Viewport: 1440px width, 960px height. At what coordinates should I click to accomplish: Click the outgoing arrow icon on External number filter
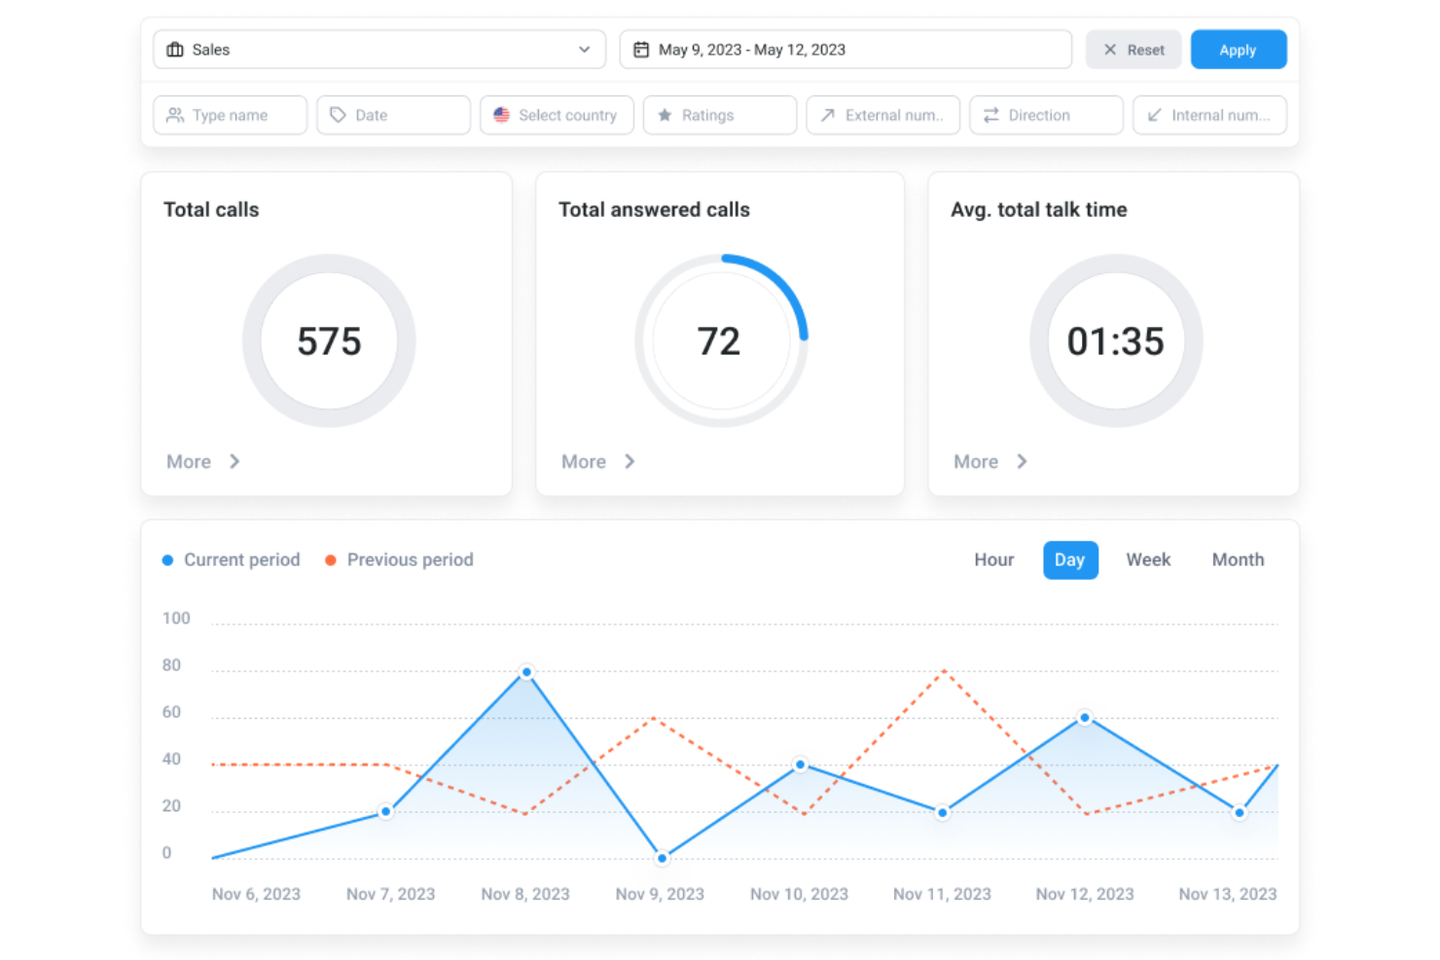tap(827, 115)
